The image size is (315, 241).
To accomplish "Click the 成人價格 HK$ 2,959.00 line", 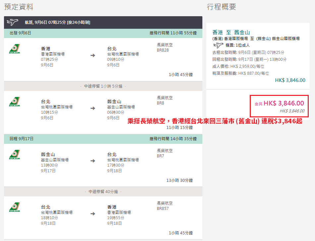I will [x=238, y=66].
